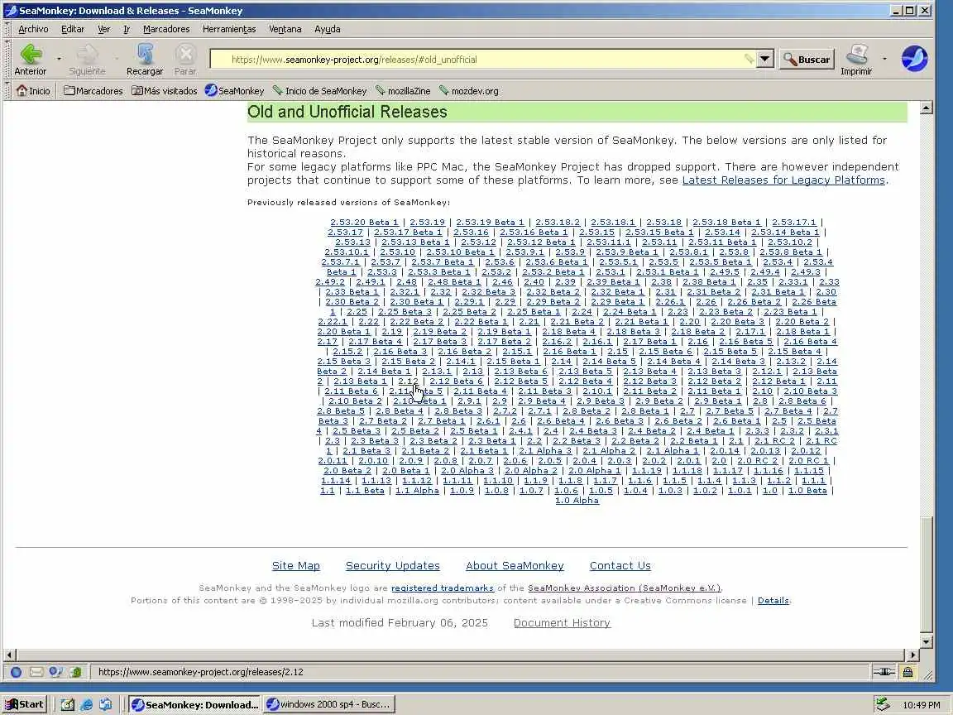Open URL bar history dropdown
The height and width of the screenshot is (715, 953).
tap(764, 59)
